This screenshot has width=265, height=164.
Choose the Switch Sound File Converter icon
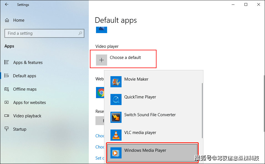[x=116, y=117]
